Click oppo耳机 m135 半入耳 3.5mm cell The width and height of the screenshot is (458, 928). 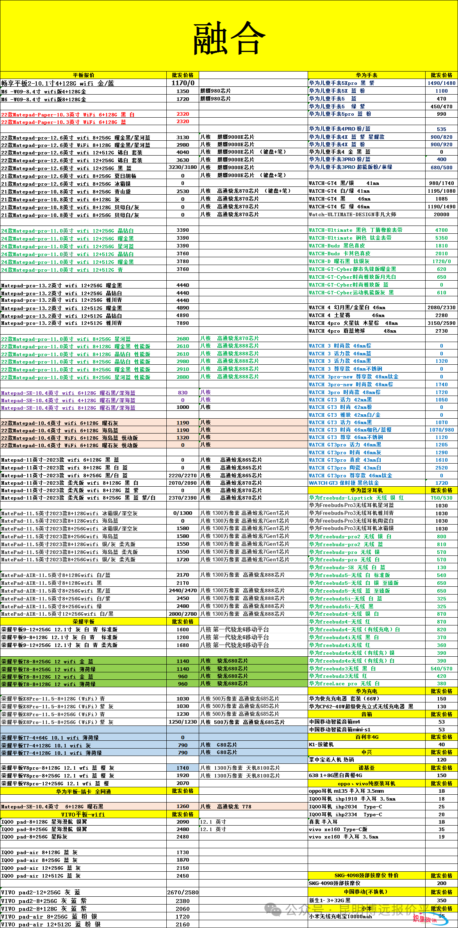tap(367, 791)
